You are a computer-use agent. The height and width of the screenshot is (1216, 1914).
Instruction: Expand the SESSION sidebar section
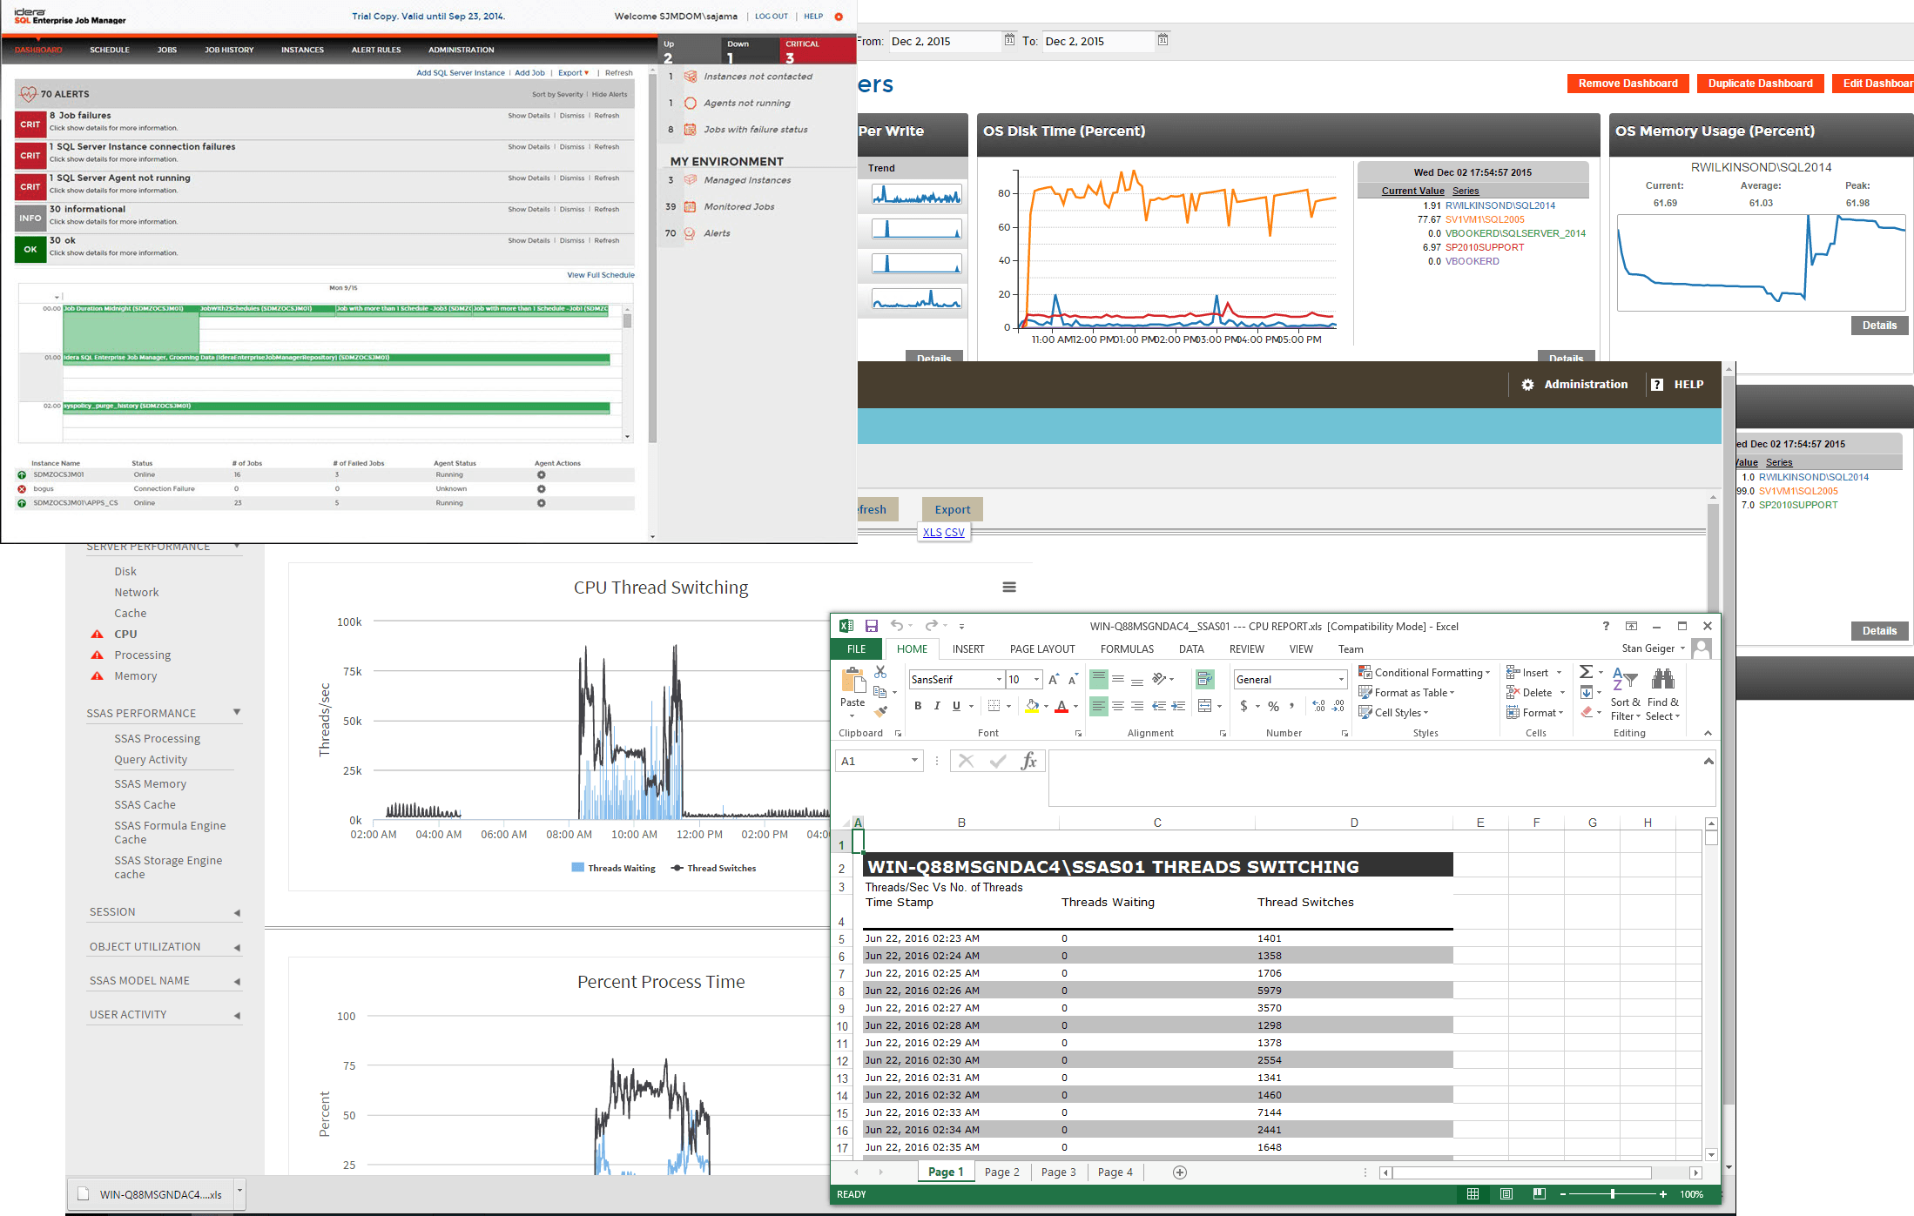[x=237, y=912]
